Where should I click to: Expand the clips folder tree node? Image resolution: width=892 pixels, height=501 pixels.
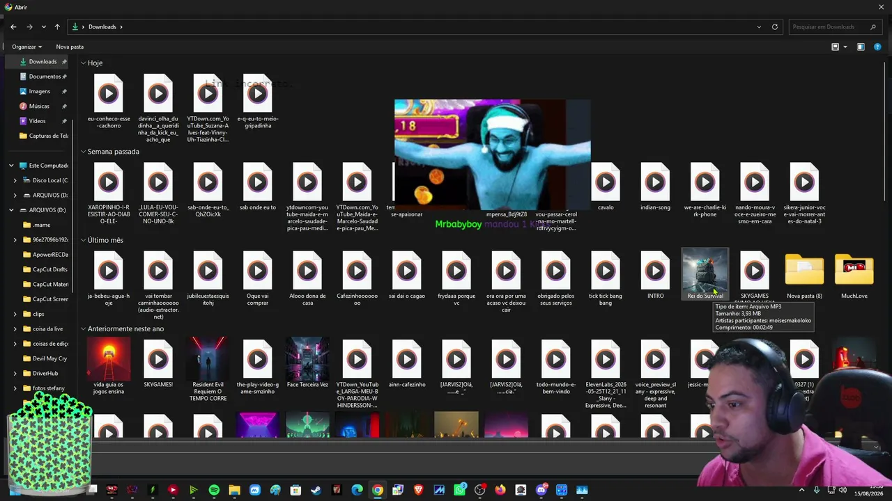tap(15, 314)
